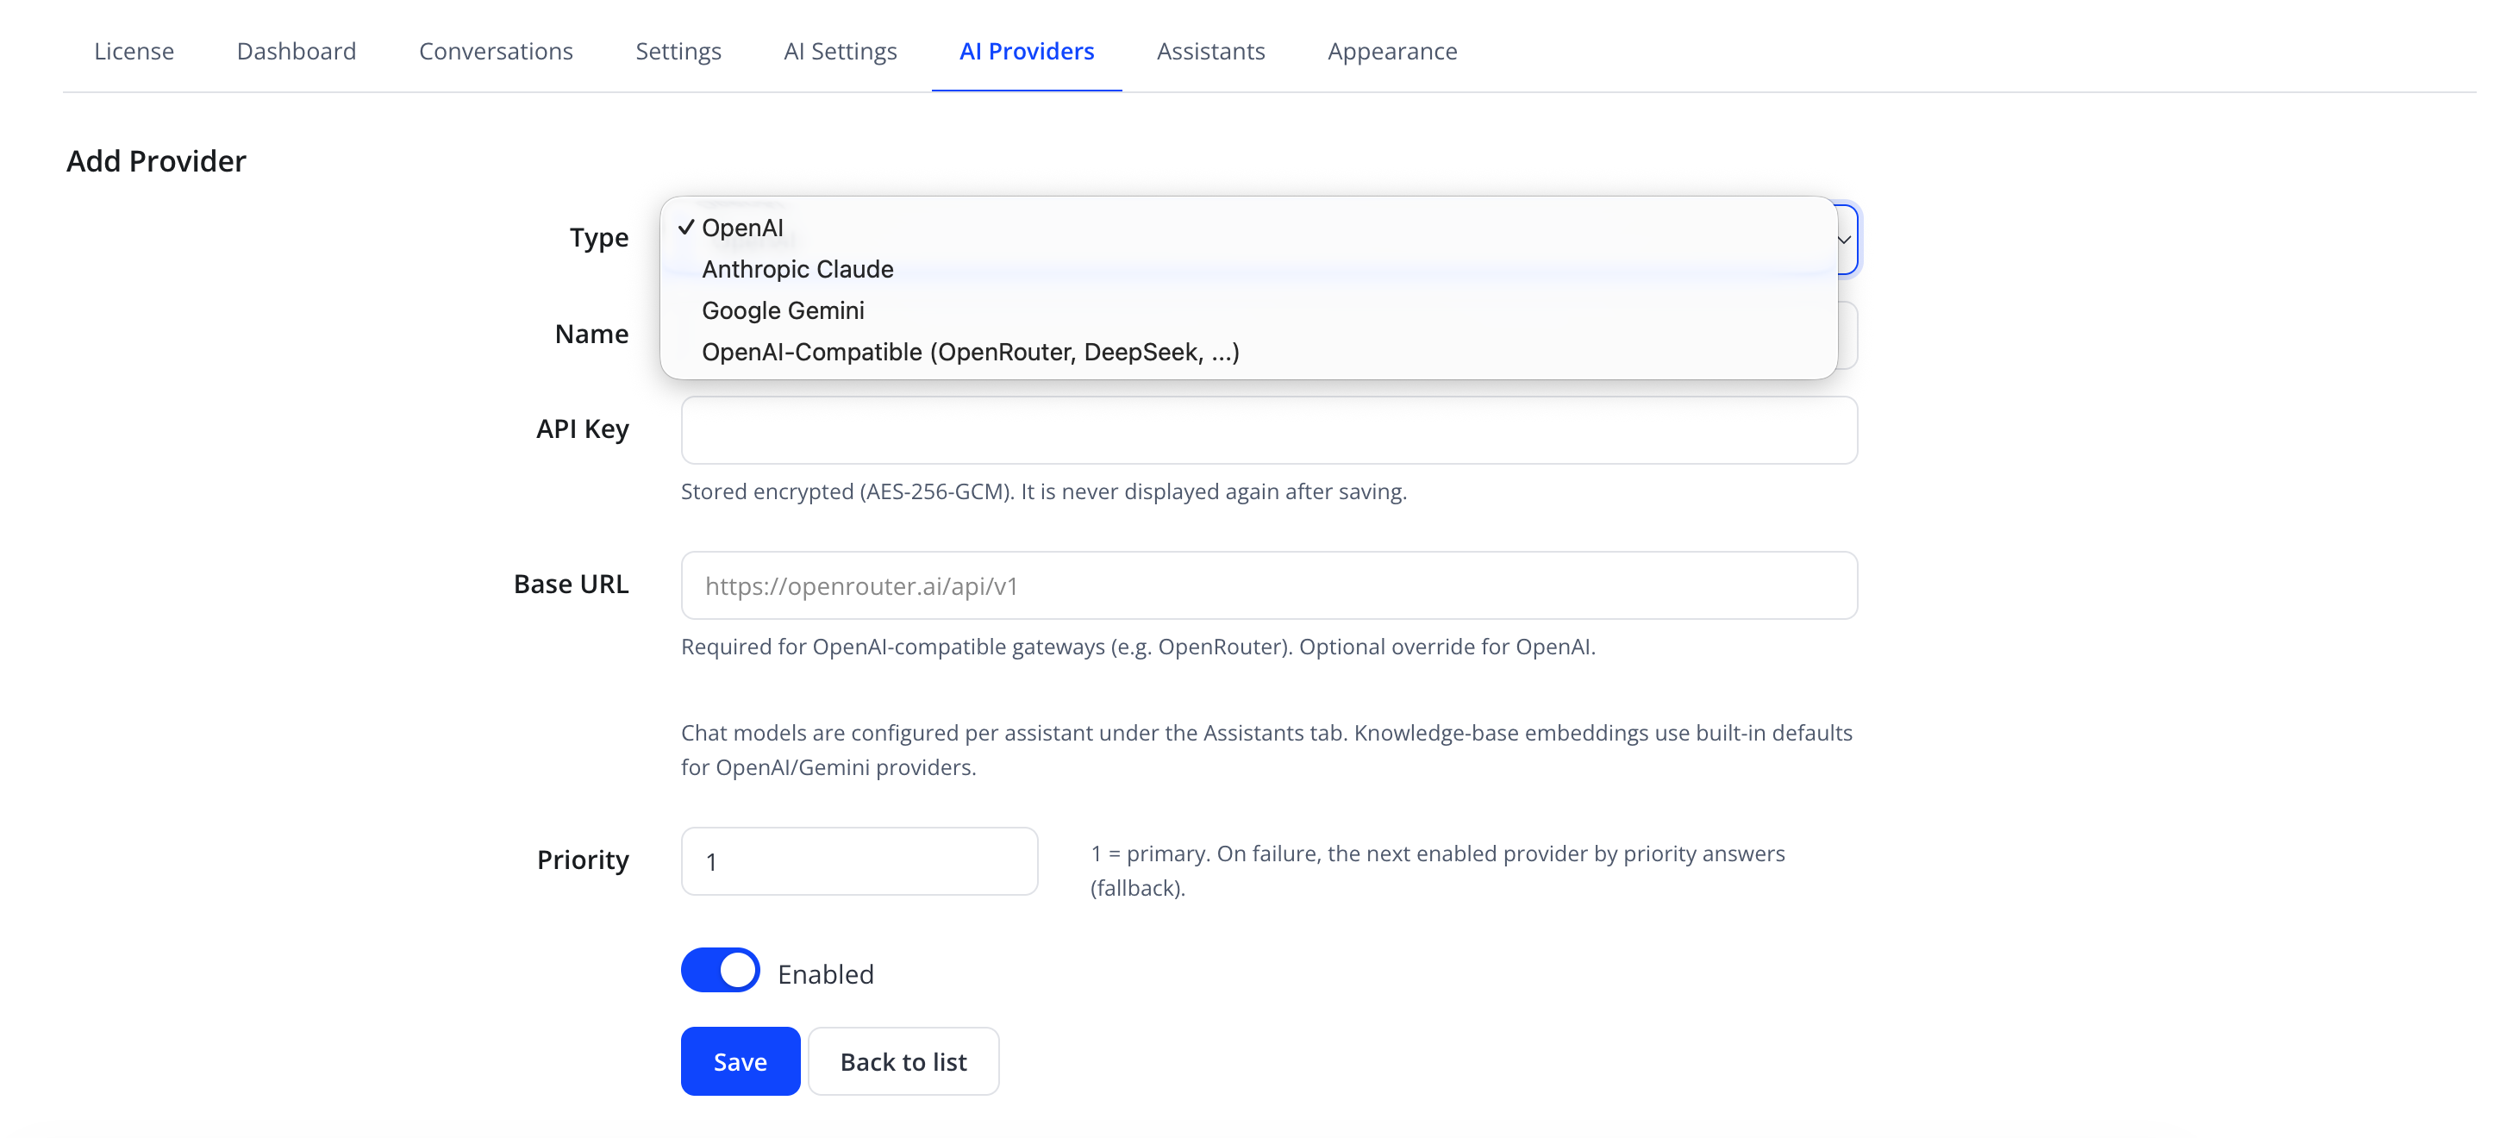Image resolution: width=2500 pixels, height=1138 pixels.
Task: Toggle the Enabled switch off
Action: (720, 970)
